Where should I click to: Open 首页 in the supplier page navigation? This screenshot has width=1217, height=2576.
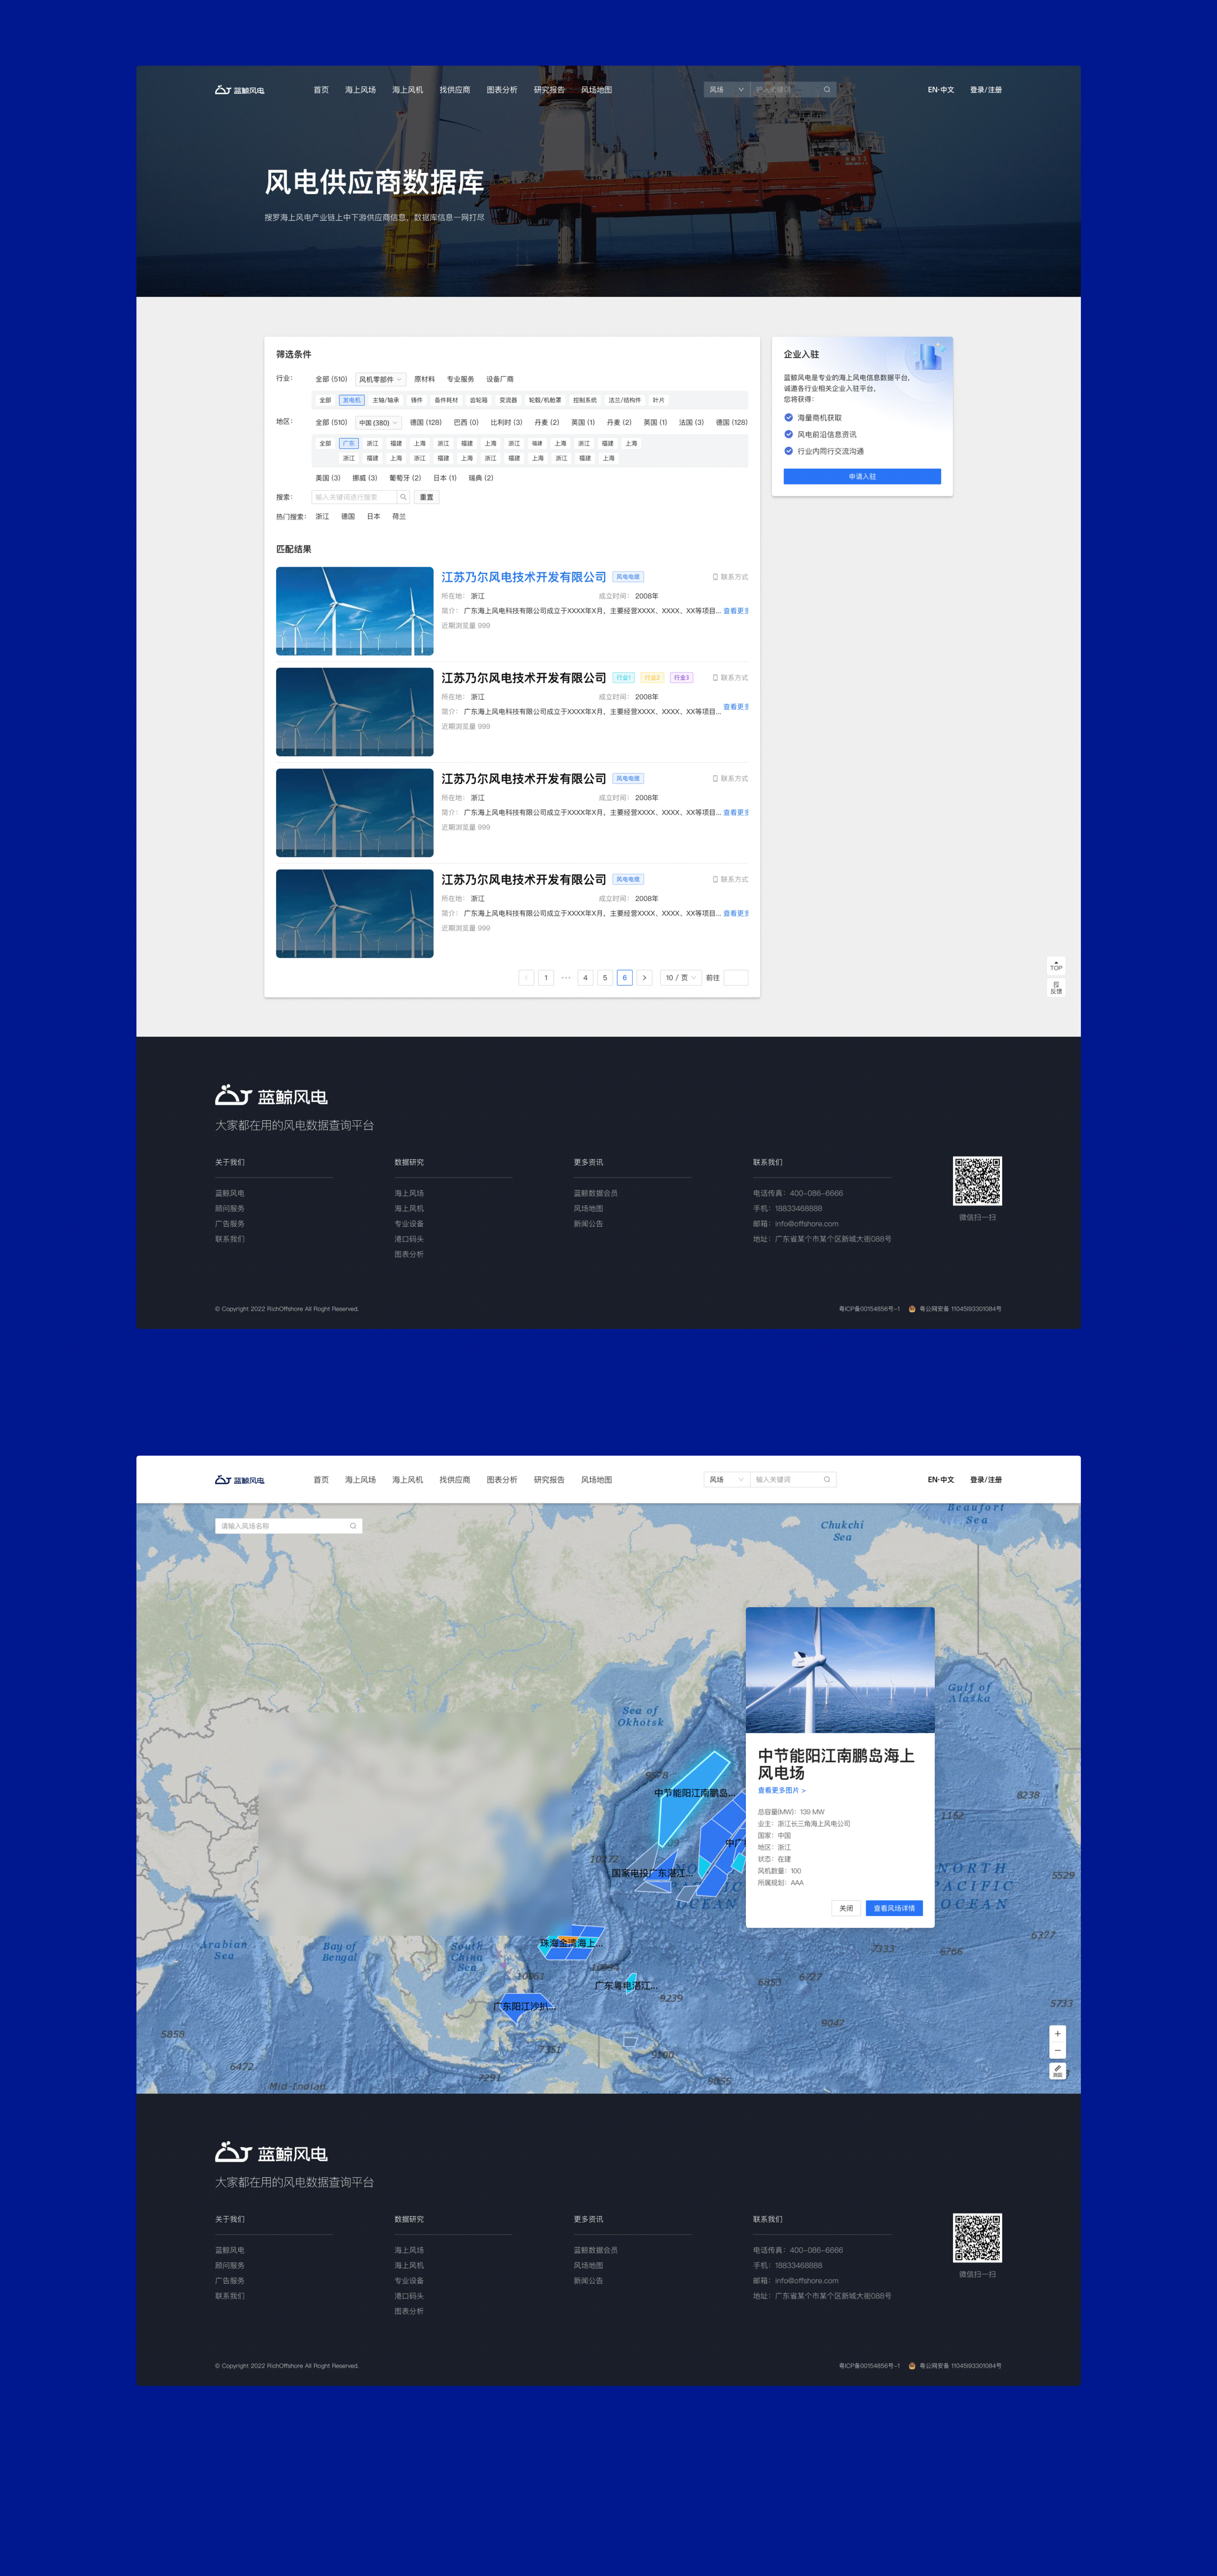(321, 90)
